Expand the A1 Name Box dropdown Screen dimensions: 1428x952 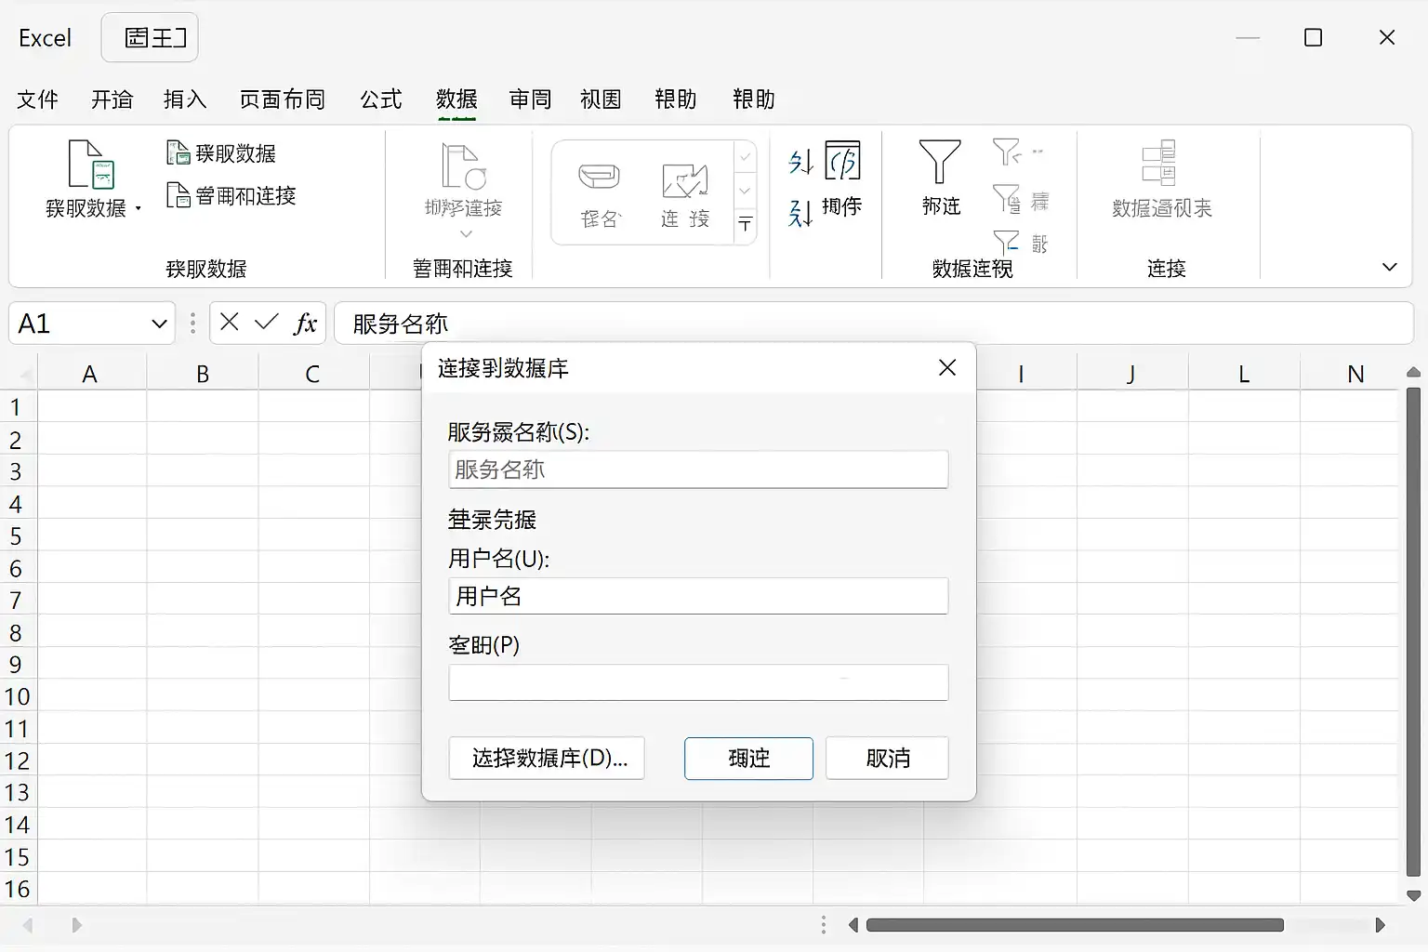click(159, 324)
